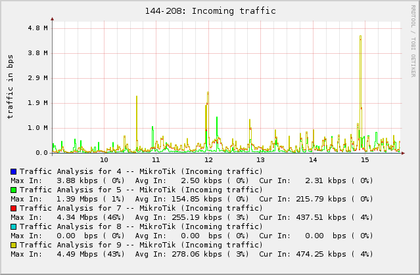Click the x-axis tick labeled 12
This screenshot has width=420, height=275.
point(208,160)
